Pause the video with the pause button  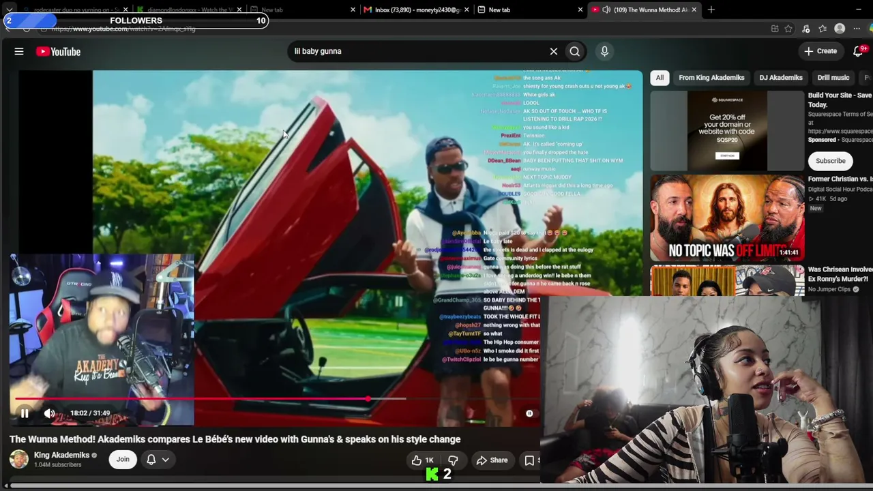25,413
